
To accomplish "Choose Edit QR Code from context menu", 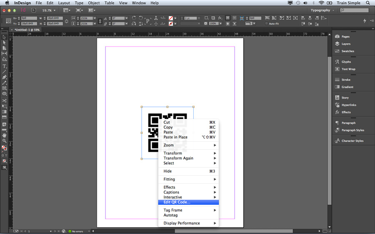I will (188, 202).
